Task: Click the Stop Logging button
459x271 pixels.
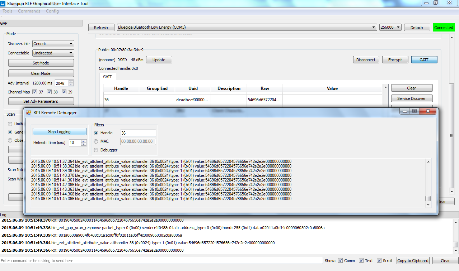Action: click(60, 132)
